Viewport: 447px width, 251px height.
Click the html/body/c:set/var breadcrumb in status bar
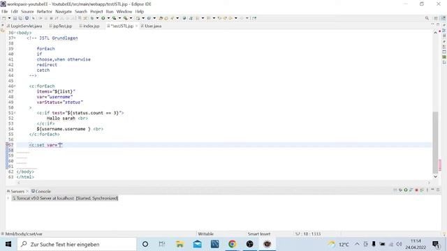pos(24,234)
